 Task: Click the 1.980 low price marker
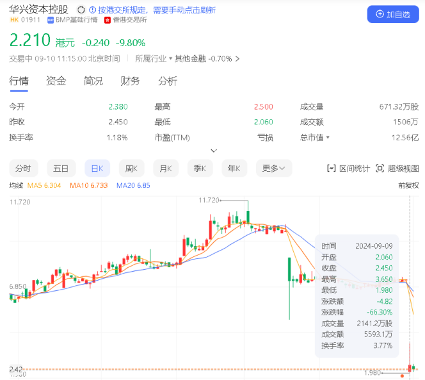pos(373,373)
